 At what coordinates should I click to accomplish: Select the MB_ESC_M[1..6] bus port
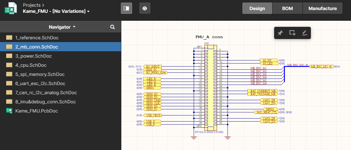pos(321,66)
